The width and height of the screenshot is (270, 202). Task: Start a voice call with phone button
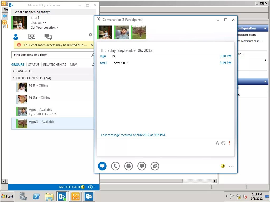115,166
